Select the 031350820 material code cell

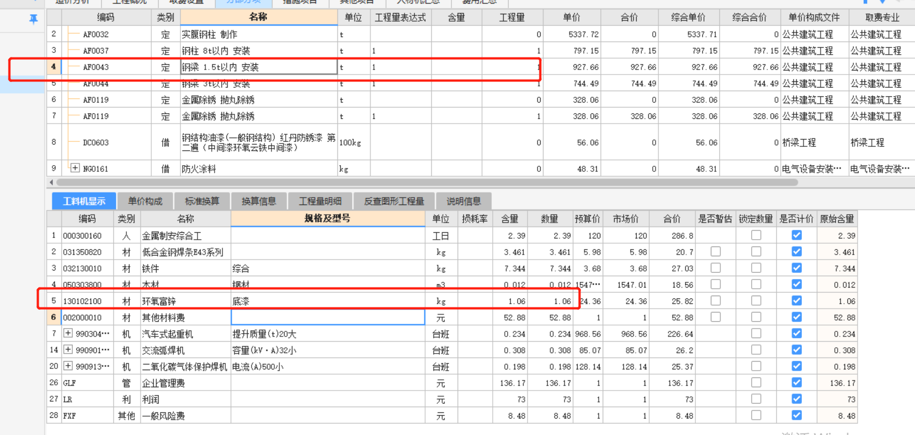pos(88,252)
